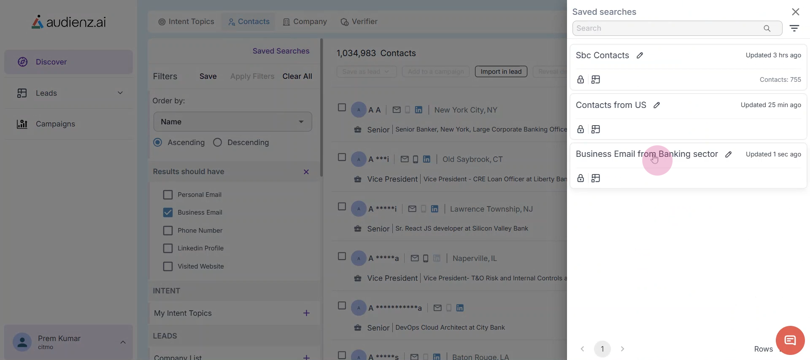Expand My Intent Topics with plus

point(306,313)
